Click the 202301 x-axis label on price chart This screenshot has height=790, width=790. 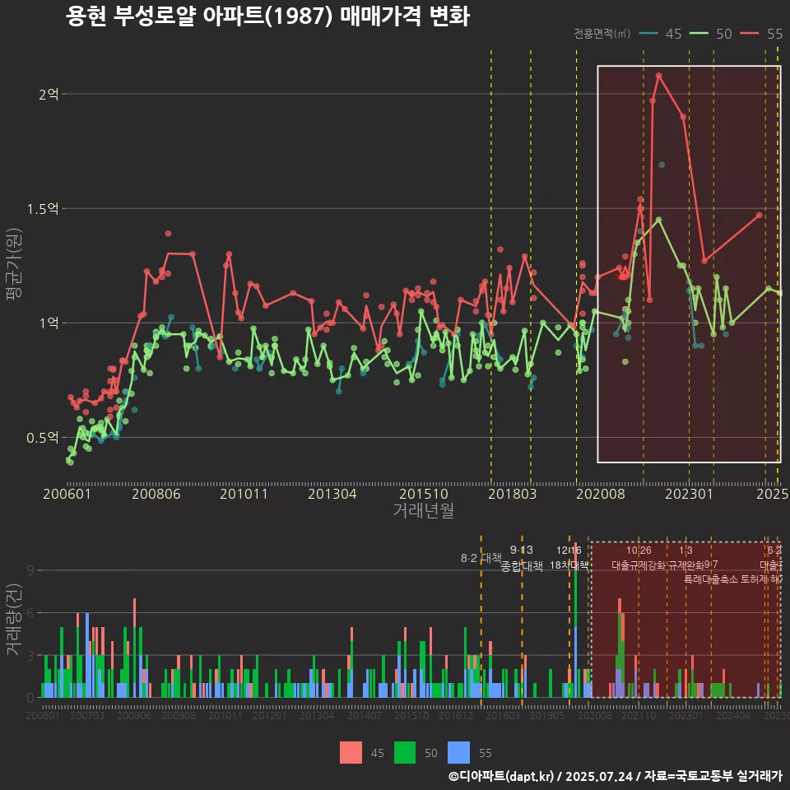click(690, 494)
